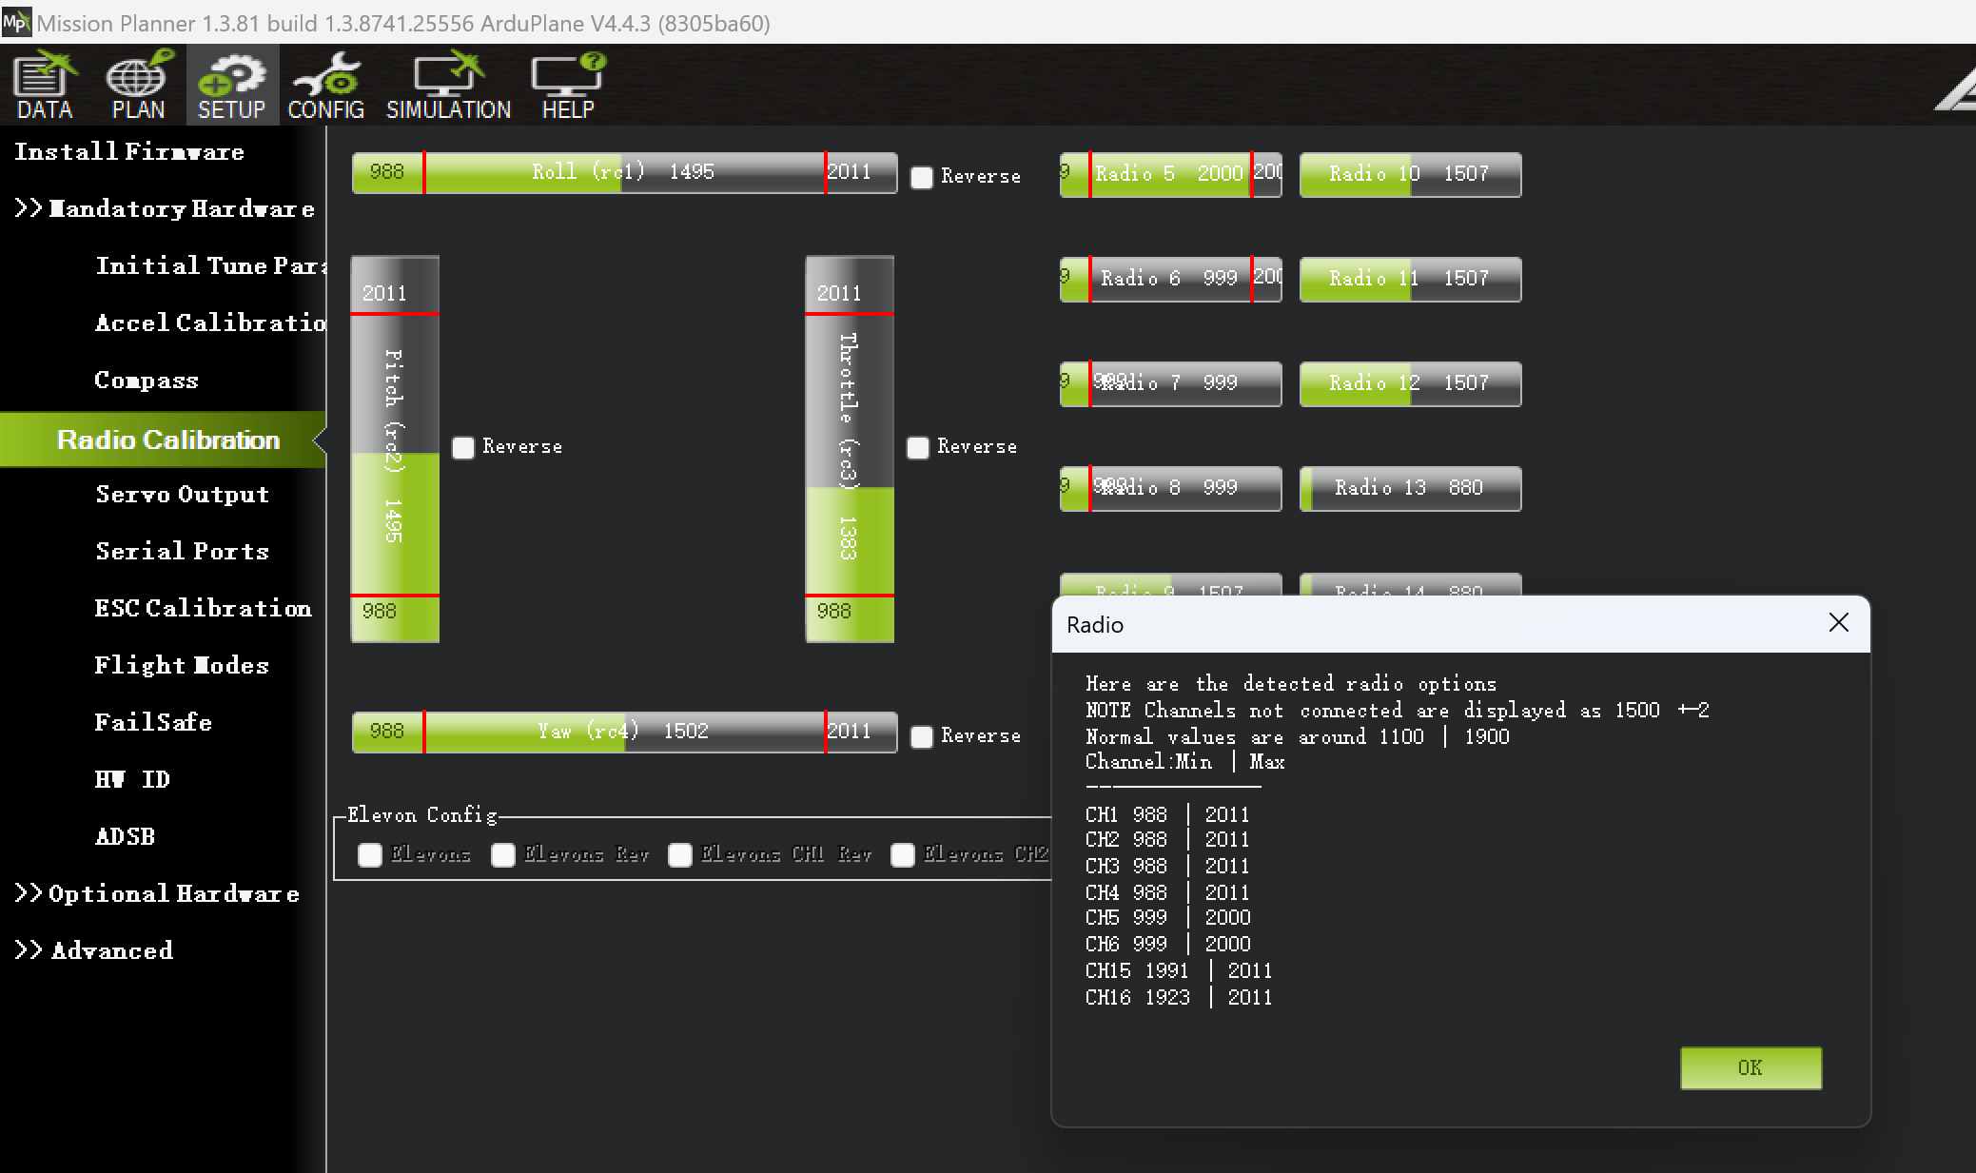The width and height of the screenshot is (1976, 1173).
Task: Click the 'Normal values are around' note
Action: click(1298, 736)
